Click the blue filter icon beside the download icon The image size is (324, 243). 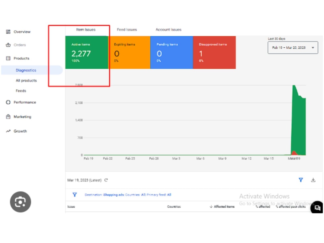tap(301, 180)
